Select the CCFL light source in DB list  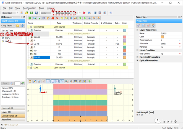[x=7, y=38]
